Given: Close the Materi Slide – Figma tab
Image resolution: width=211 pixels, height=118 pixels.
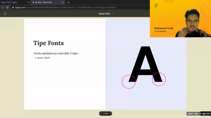Looking at the screenshot, I should (28, 2).
